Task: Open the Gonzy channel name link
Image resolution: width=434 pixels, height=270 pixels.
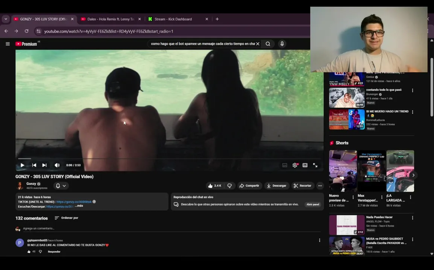Action: coord(31,184)
